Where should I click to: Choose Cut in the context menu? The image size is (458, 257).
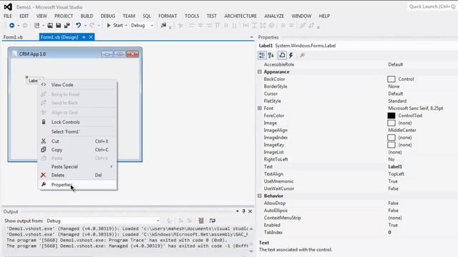pos(78,141)
